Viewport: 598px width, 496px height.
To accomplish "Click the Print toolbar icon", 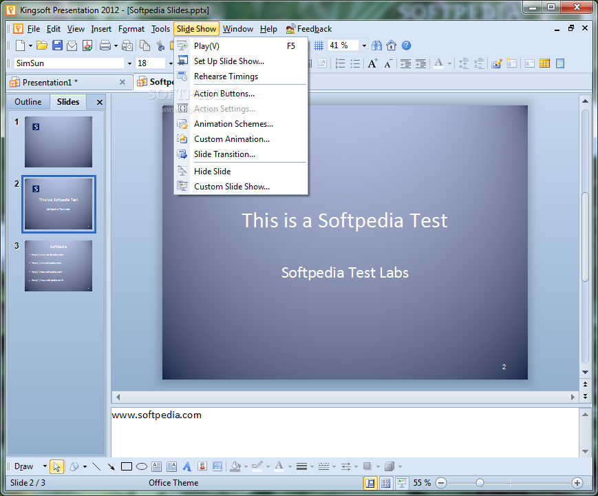I will coord(105,46).
